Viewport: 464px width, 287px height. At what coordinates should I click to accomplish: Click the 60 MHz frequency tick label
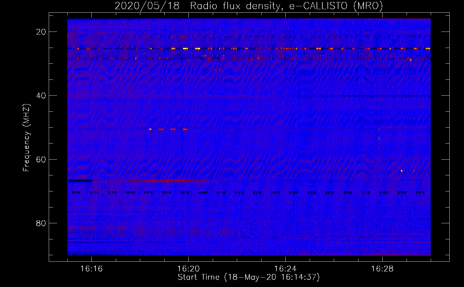tap(41, 159)
